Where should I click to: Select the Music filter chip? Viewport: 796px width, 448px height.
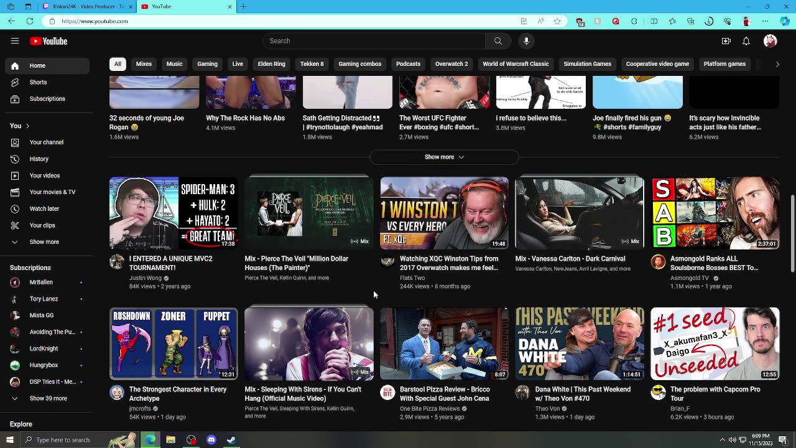tap(174, 64)
